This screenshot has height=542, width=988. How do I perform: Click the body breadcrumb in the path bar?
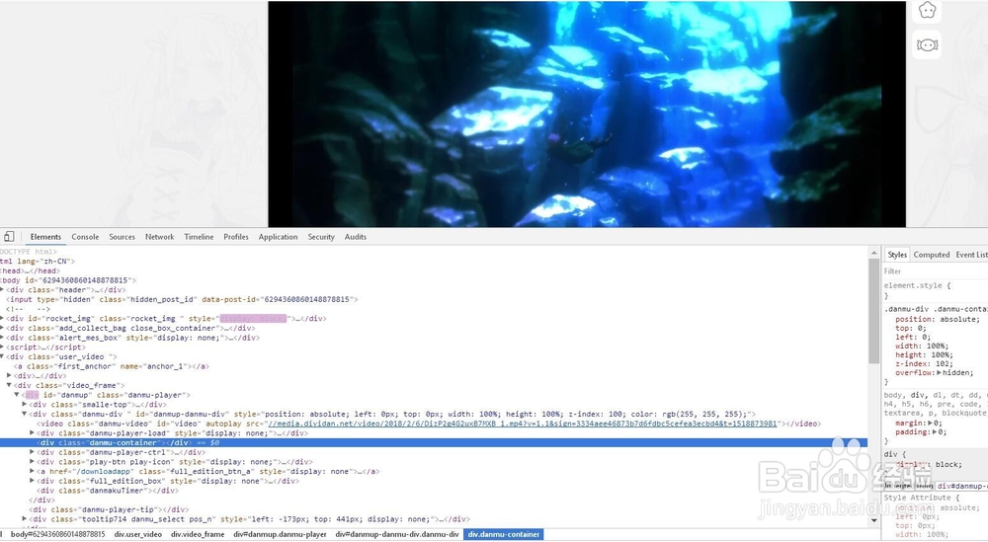pos(58,534)
